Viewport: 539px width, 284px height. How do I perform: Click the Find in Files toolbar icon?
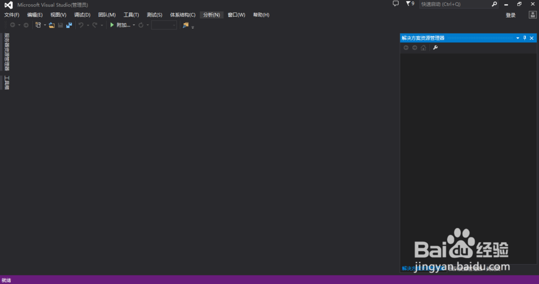[x=186, y=25]
